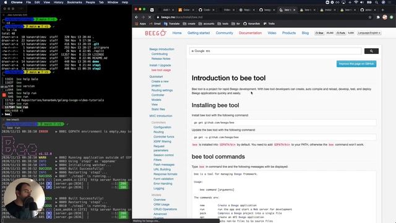
Task: Go to the Home nav link
Action: (x=177, y=33)
